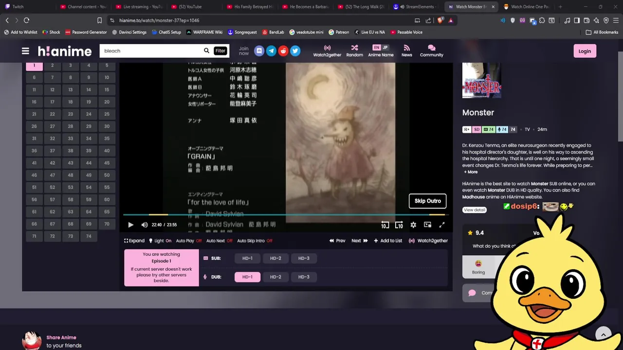
Task: Click the Monster poster thumbnail
Action: (482, 81)
